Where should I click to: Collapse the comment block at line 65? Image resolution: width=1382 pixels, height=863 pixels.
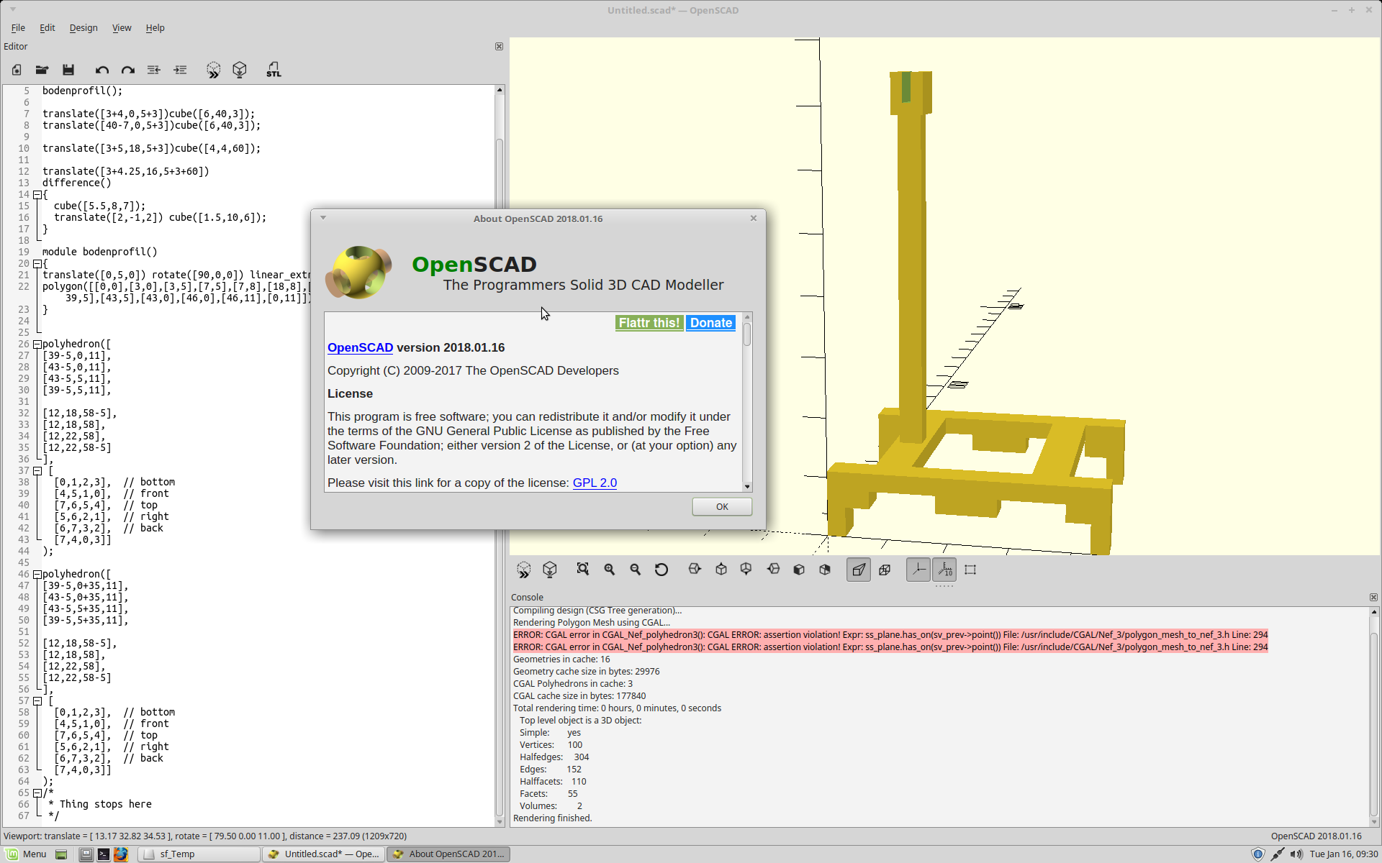point(37,793)
